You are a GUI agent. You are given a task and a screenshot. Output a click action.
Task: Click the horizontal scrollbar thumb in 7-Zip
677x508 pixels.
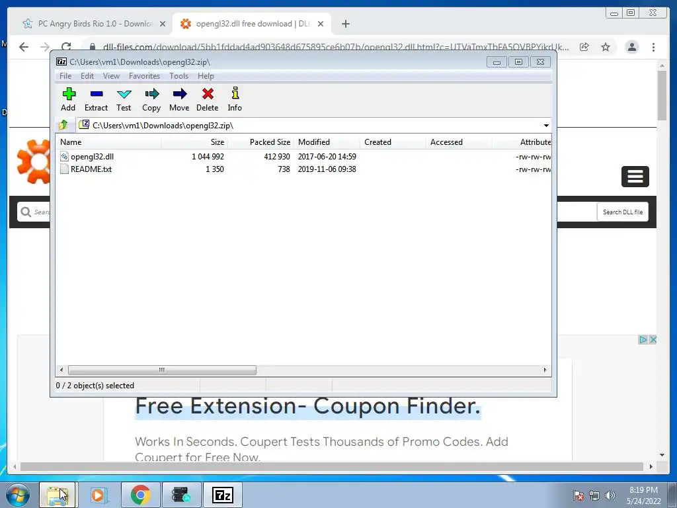(x=162, y=370)
